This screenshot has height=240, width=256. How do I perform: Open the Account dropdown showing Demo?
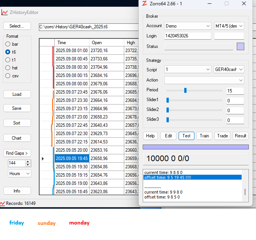pos(188,26)
